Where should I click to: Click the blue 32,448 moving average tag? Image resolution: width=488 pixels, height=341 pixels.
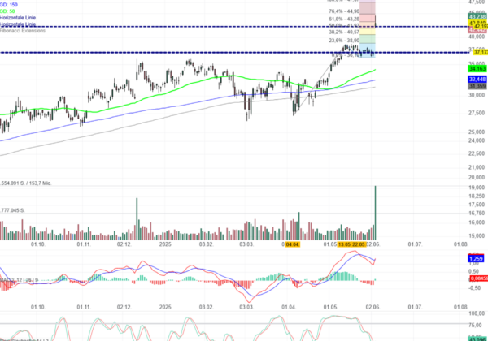point(477,80)
